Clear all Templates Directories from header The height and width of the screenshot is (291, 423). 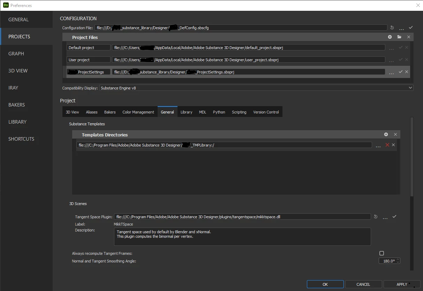tap(395, 134)
